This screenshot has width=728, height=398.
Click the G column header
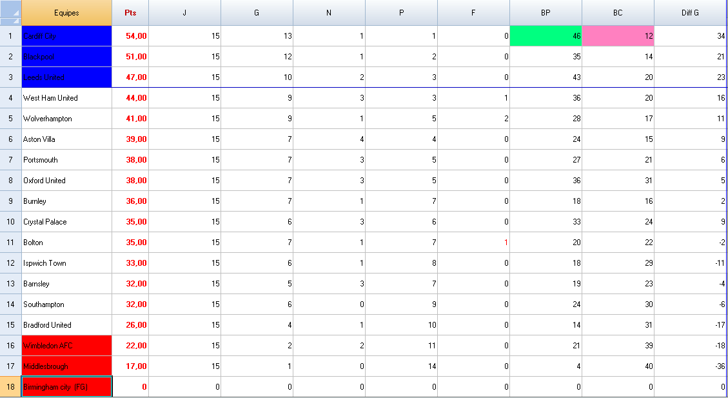[x=257, y=12]
